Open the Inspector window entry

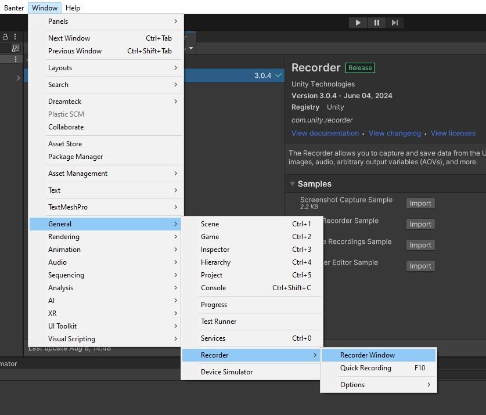252,250
